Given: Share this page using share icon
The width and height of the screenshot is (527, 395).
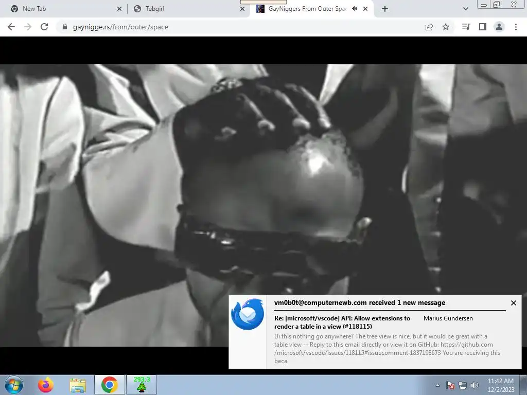Looking at the screenshot, I should pyautogui.click(x=429, y=27).
